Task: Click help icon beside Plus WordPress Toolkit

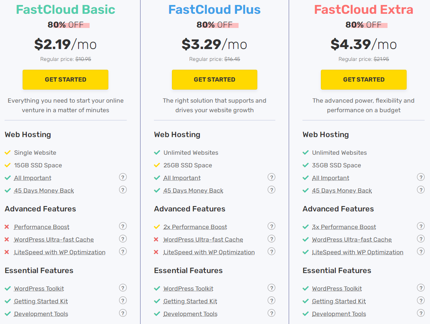Action: [x=271, y=288]
